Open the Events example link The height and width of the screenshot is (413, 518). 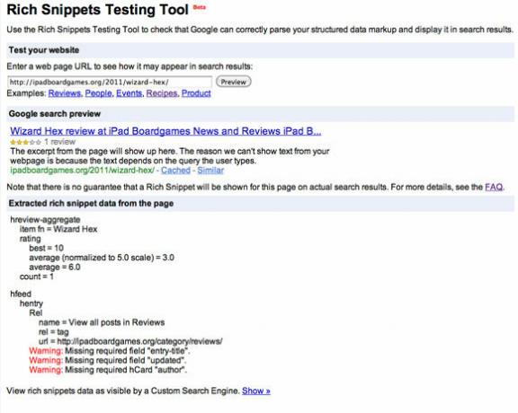coord(129,93)
